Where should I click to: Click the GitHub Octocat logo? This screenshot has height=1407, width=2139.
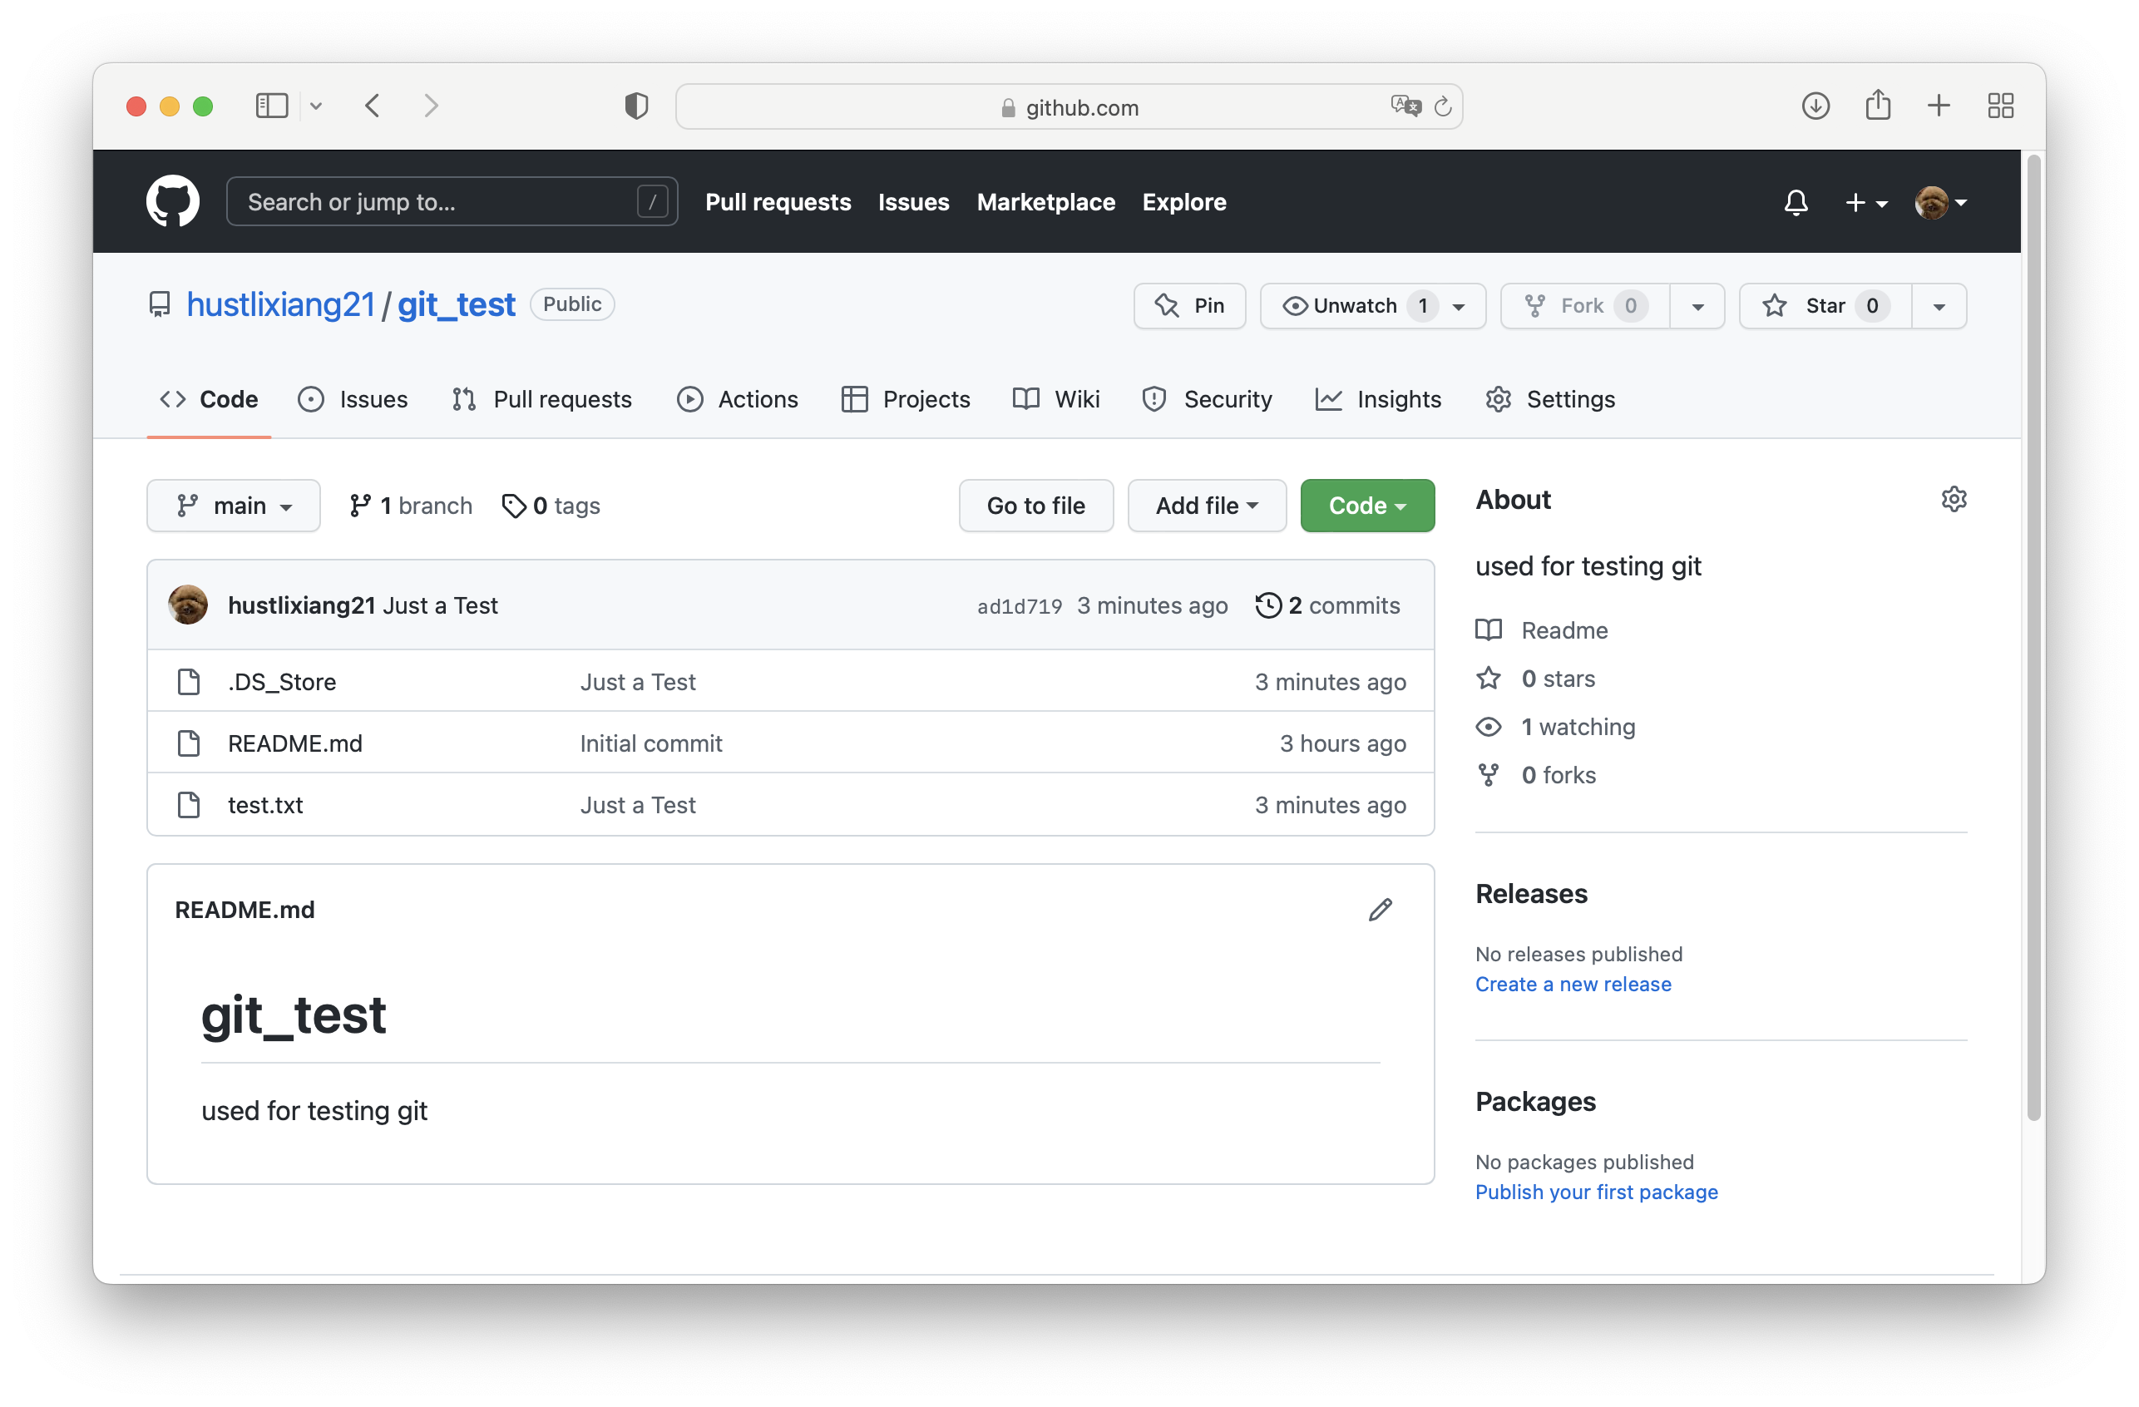(x=172, y=201)
